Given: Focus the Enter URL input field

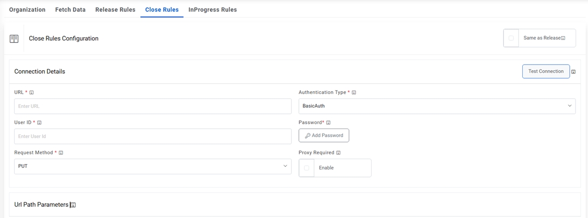Looking at the screenshot, I should 153,106.
